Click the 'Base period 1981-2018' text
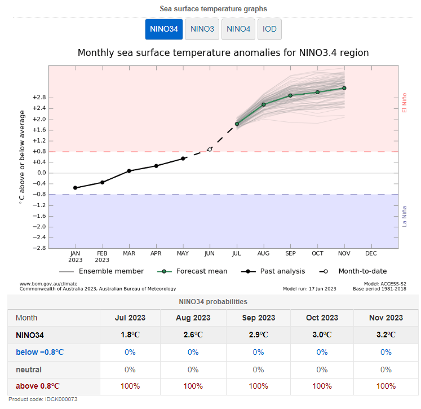Viewport: 421px width, 409px height. coord(379,289)
